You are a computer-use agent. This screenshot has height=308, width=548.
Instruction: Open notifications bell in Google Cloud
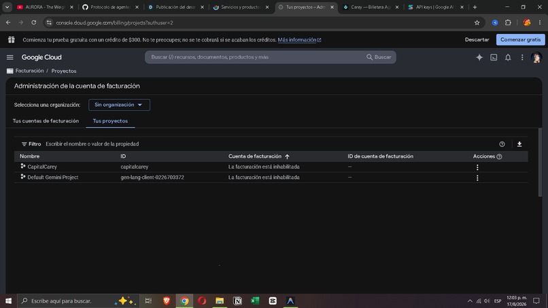(508, 57)
